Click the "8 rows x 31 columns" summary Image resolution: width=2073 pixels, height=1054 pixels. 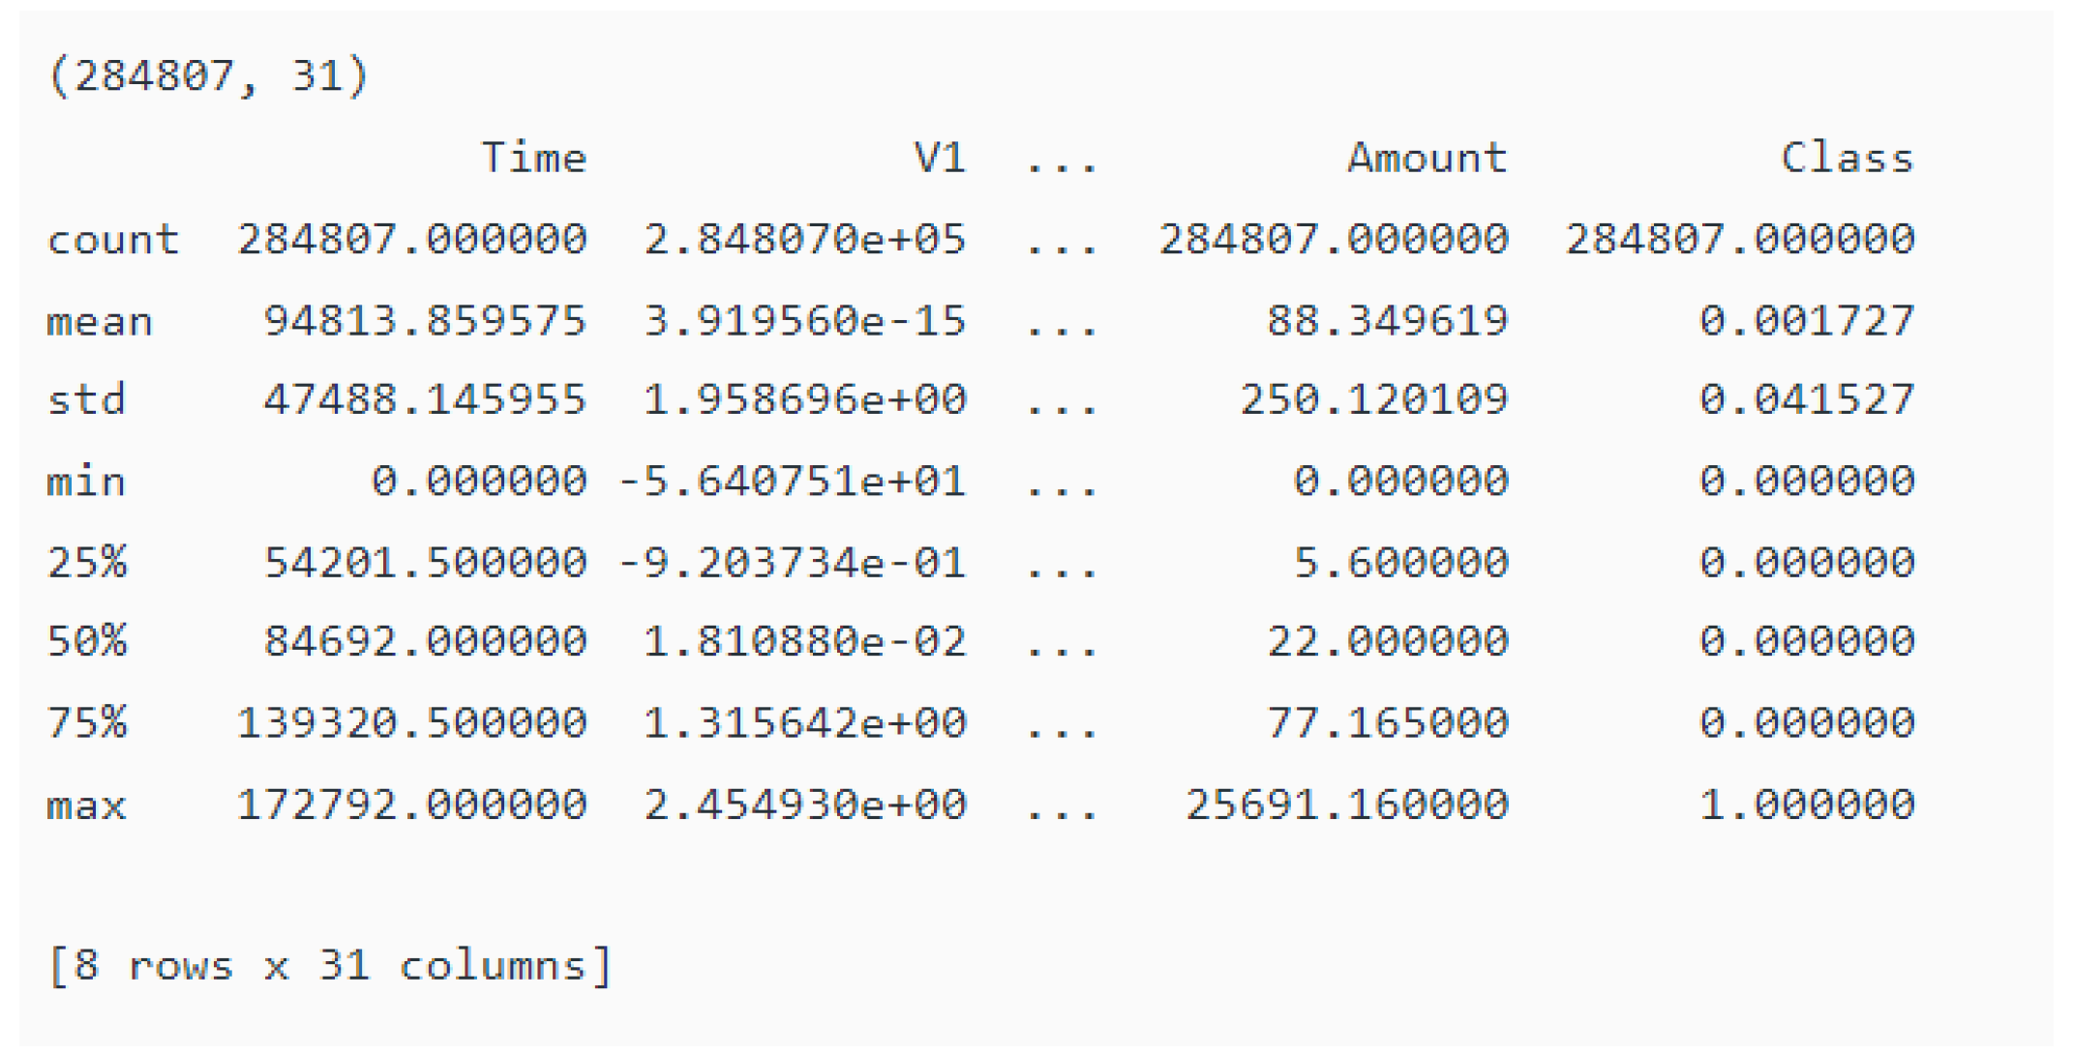[x=330, y=965]
